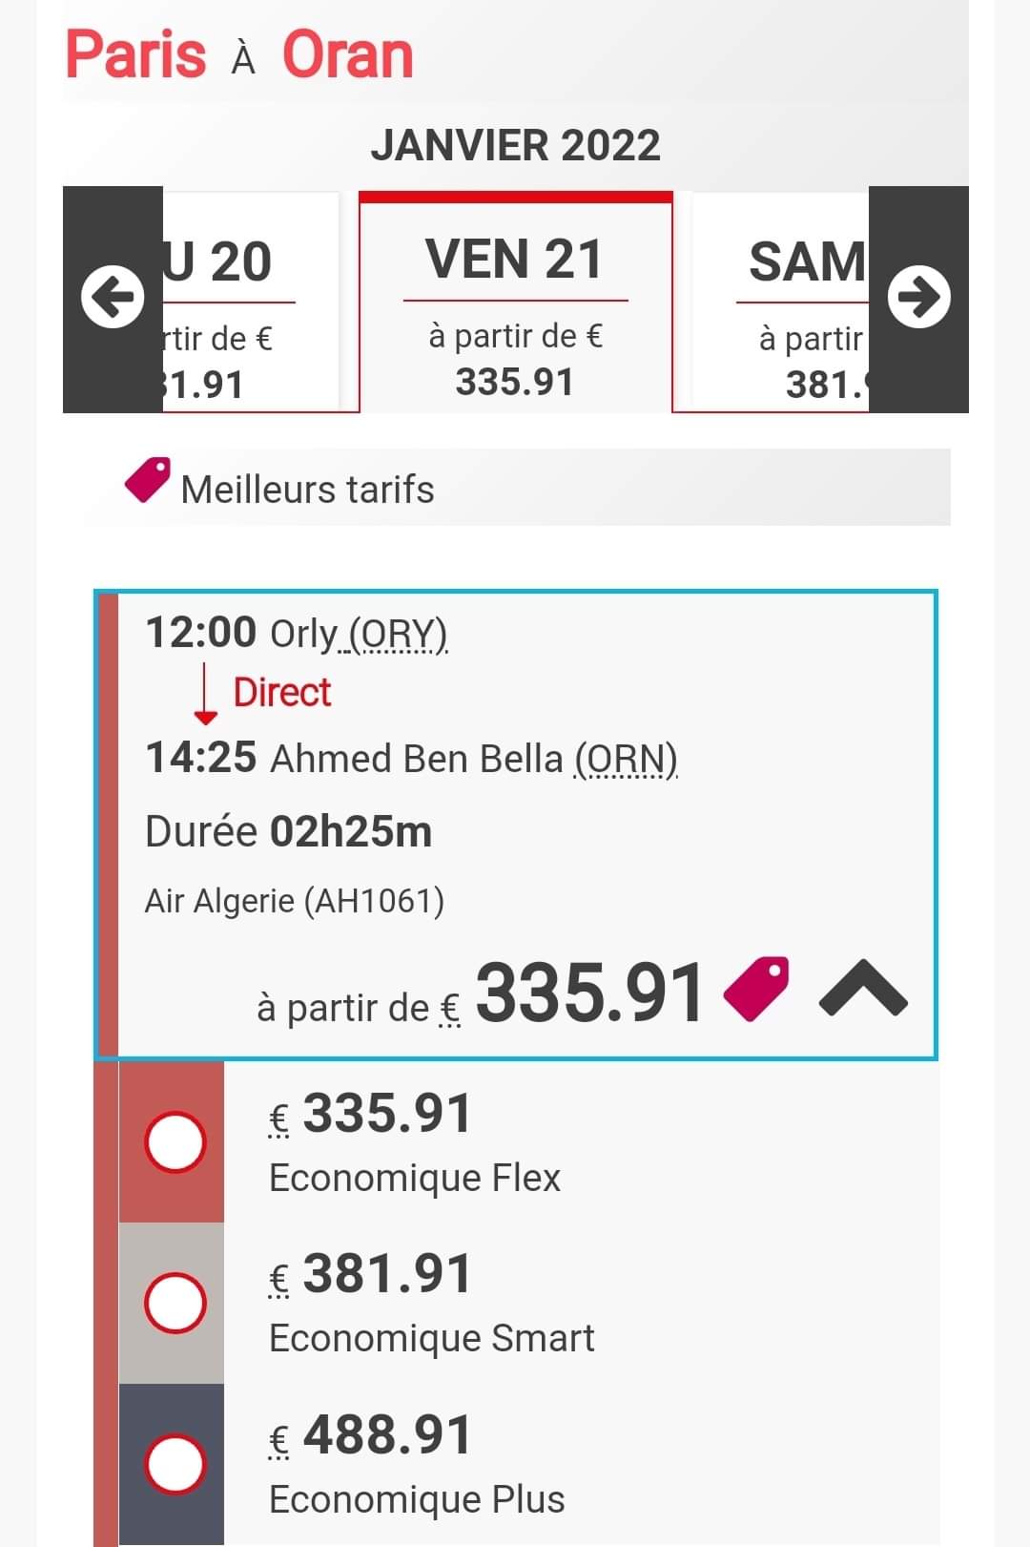Click the Meilleurs tarifs label

(307, 490)
